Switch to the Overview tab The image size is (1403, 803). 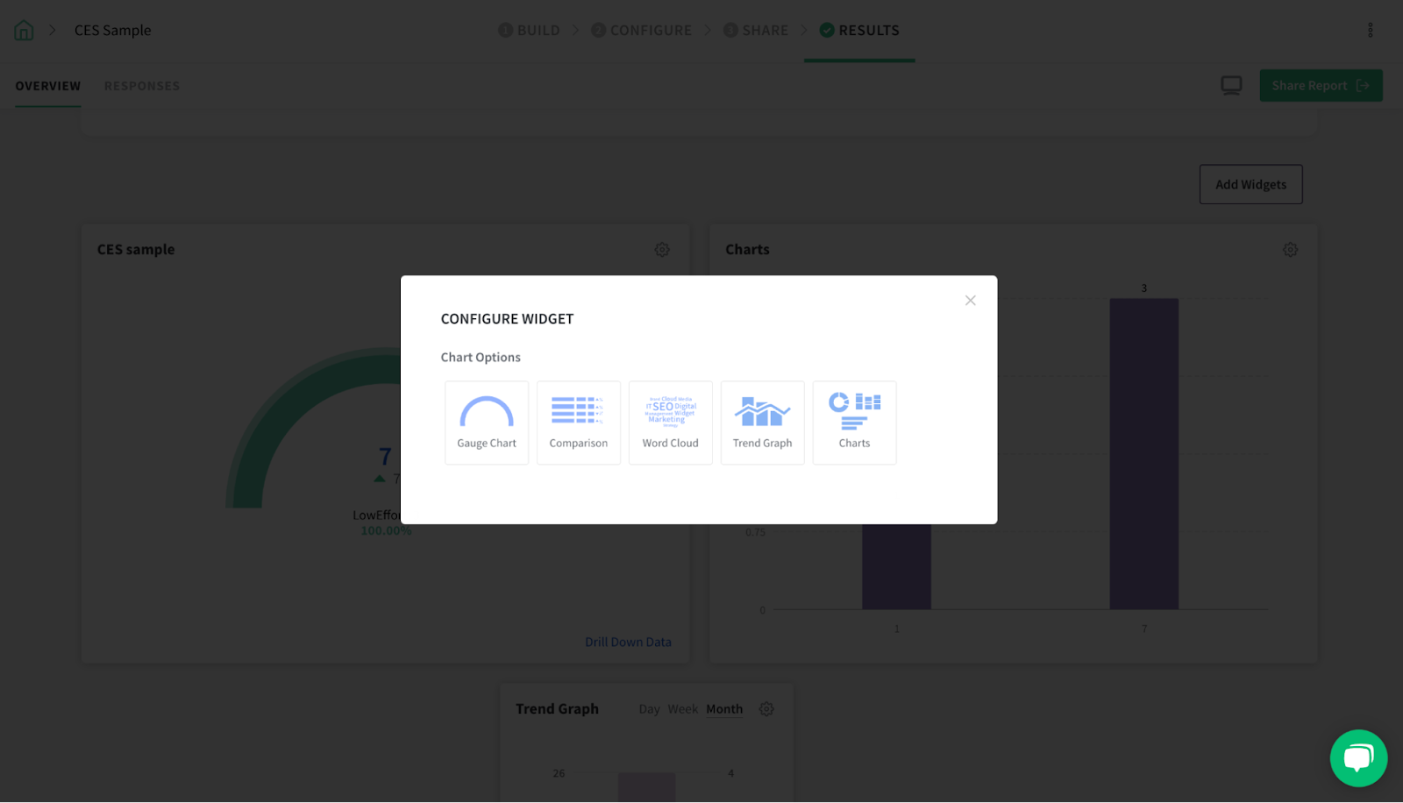48,86
